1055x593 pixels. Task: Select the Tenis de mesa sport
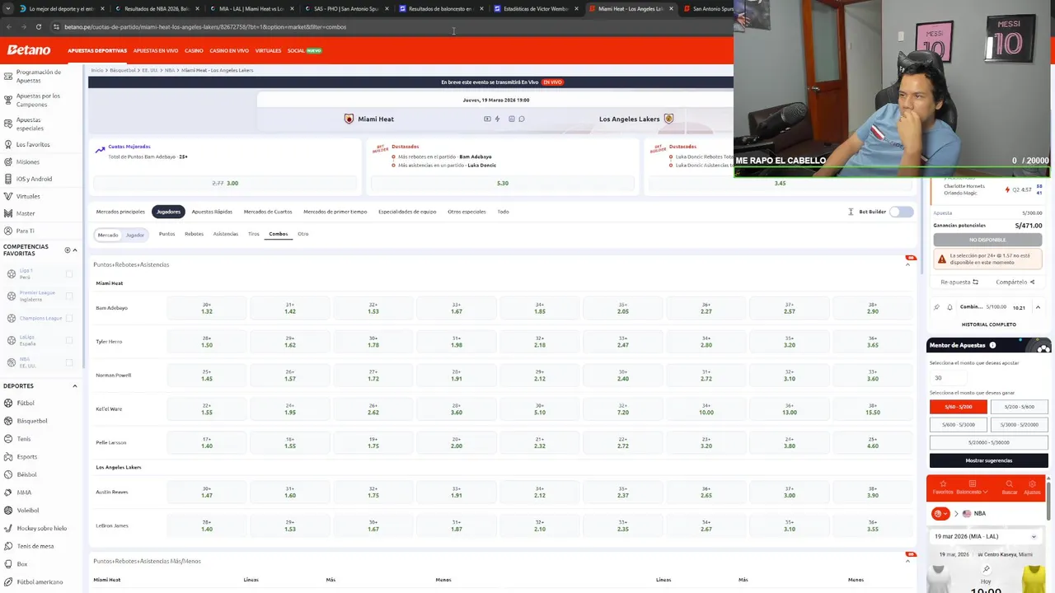tap(35, 546)
